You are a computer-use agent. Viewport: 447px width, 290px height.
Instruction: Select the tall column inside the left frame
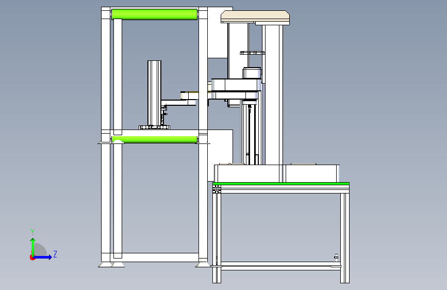pos(154,93)
